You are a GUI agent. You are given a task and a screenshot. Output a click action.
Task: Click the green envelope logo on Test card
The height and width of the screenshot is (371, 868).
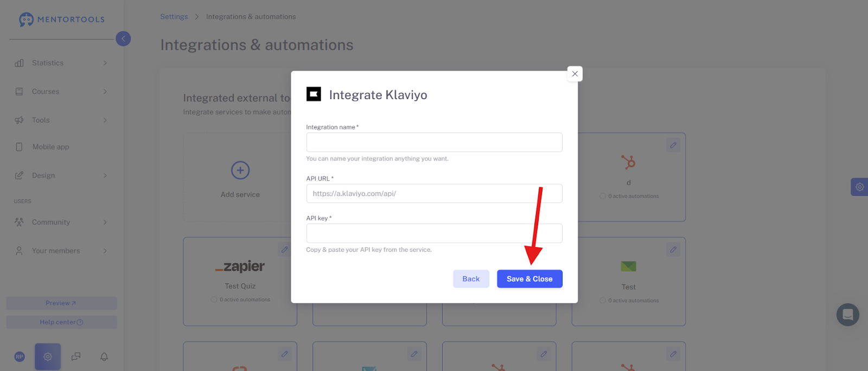coord(628,266)
